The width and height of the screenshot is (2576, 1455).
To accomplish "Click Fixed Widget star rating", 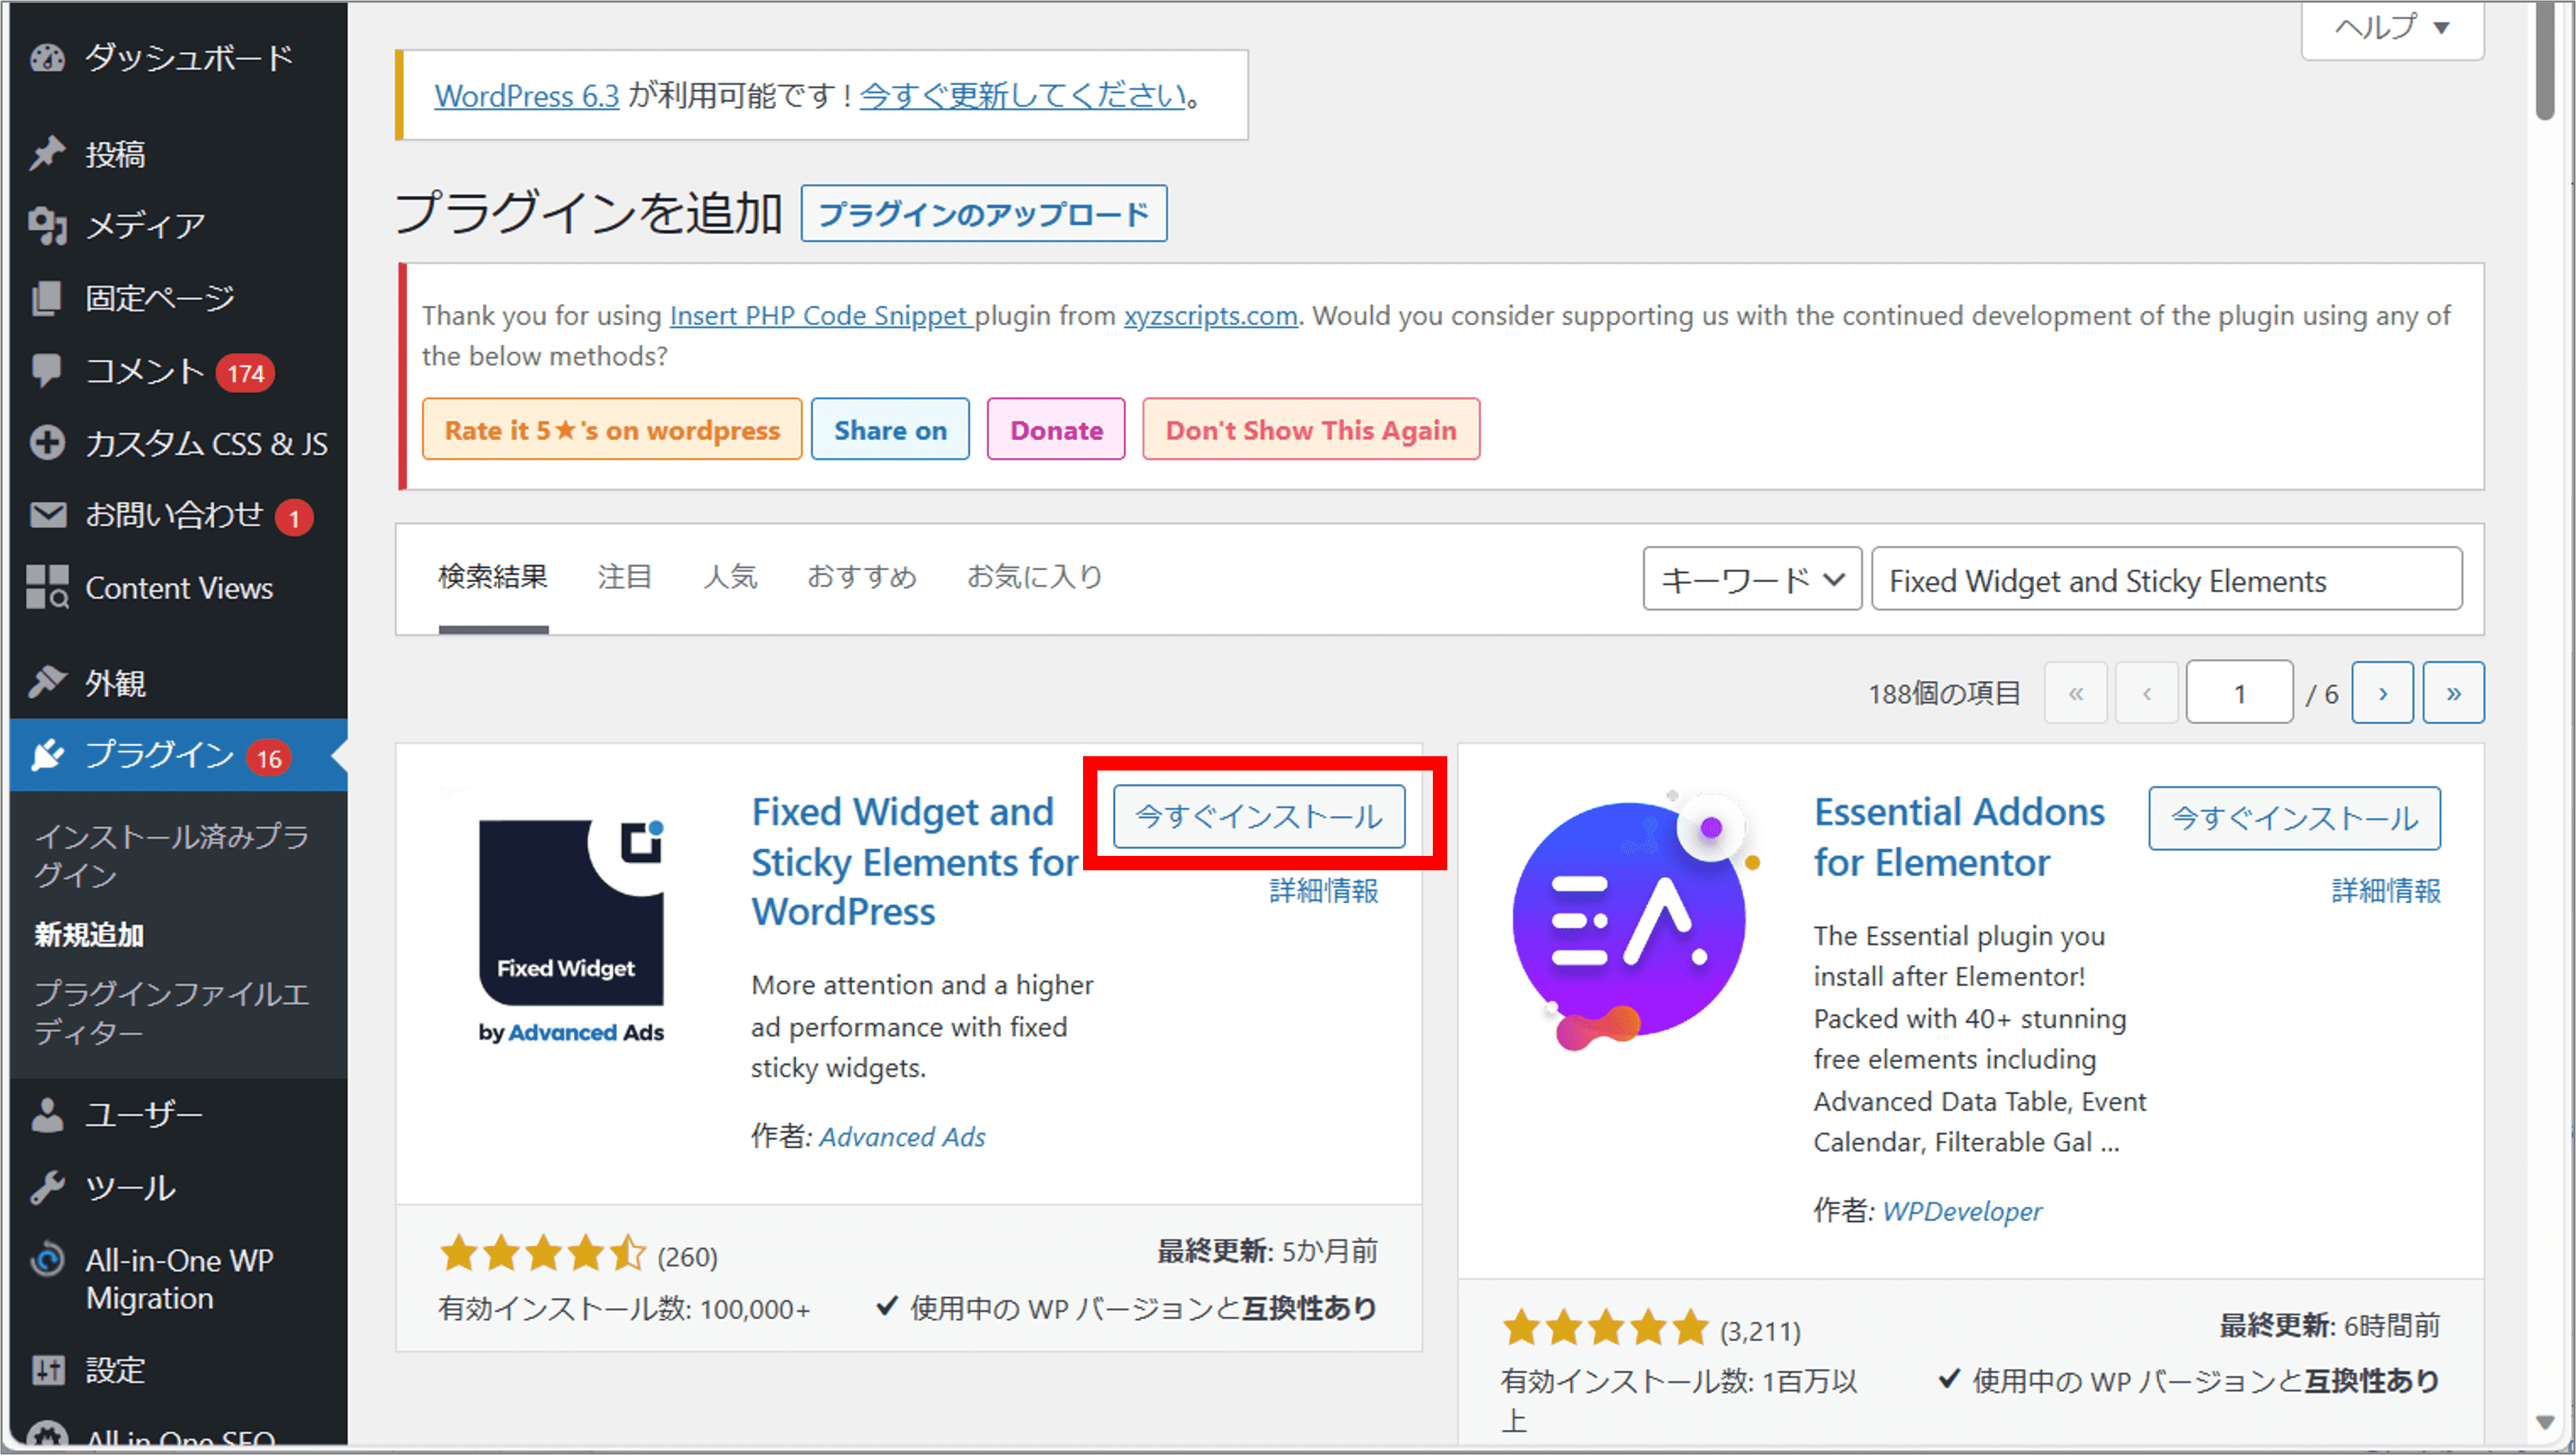I will [543, 1253].
